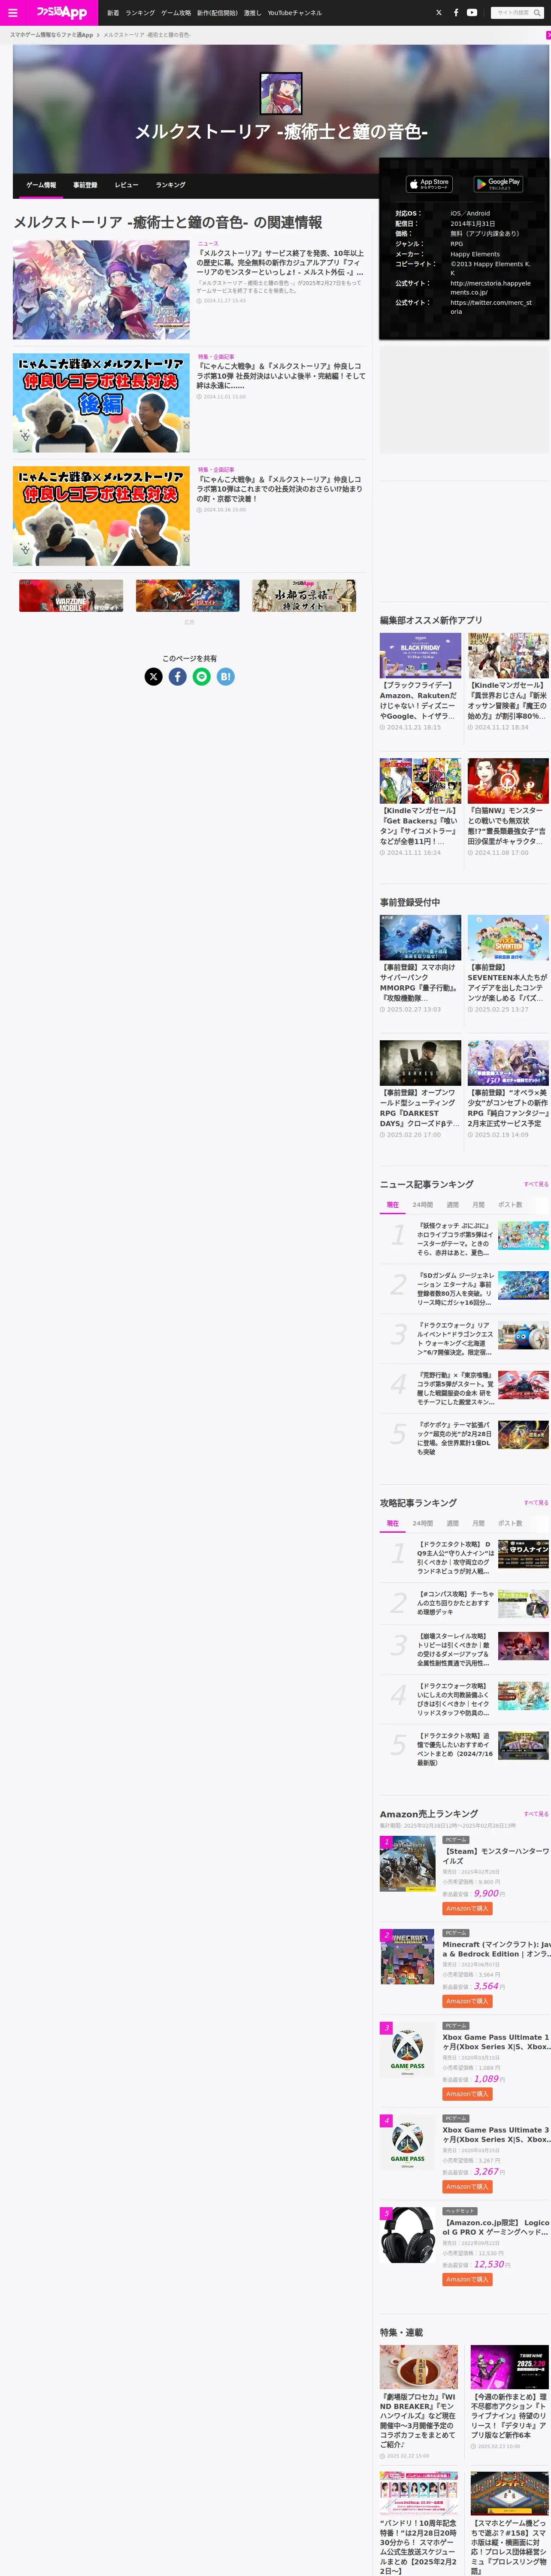Click the App Store download badge

tap(429, 184)
